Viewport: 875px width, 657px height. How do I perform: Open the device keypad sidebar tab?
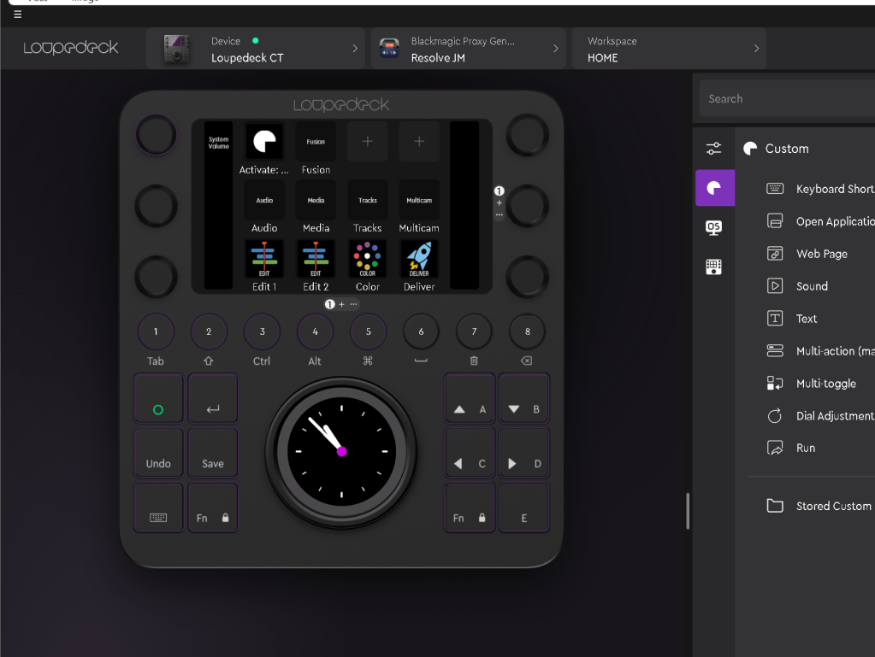(x=713, y=267)
